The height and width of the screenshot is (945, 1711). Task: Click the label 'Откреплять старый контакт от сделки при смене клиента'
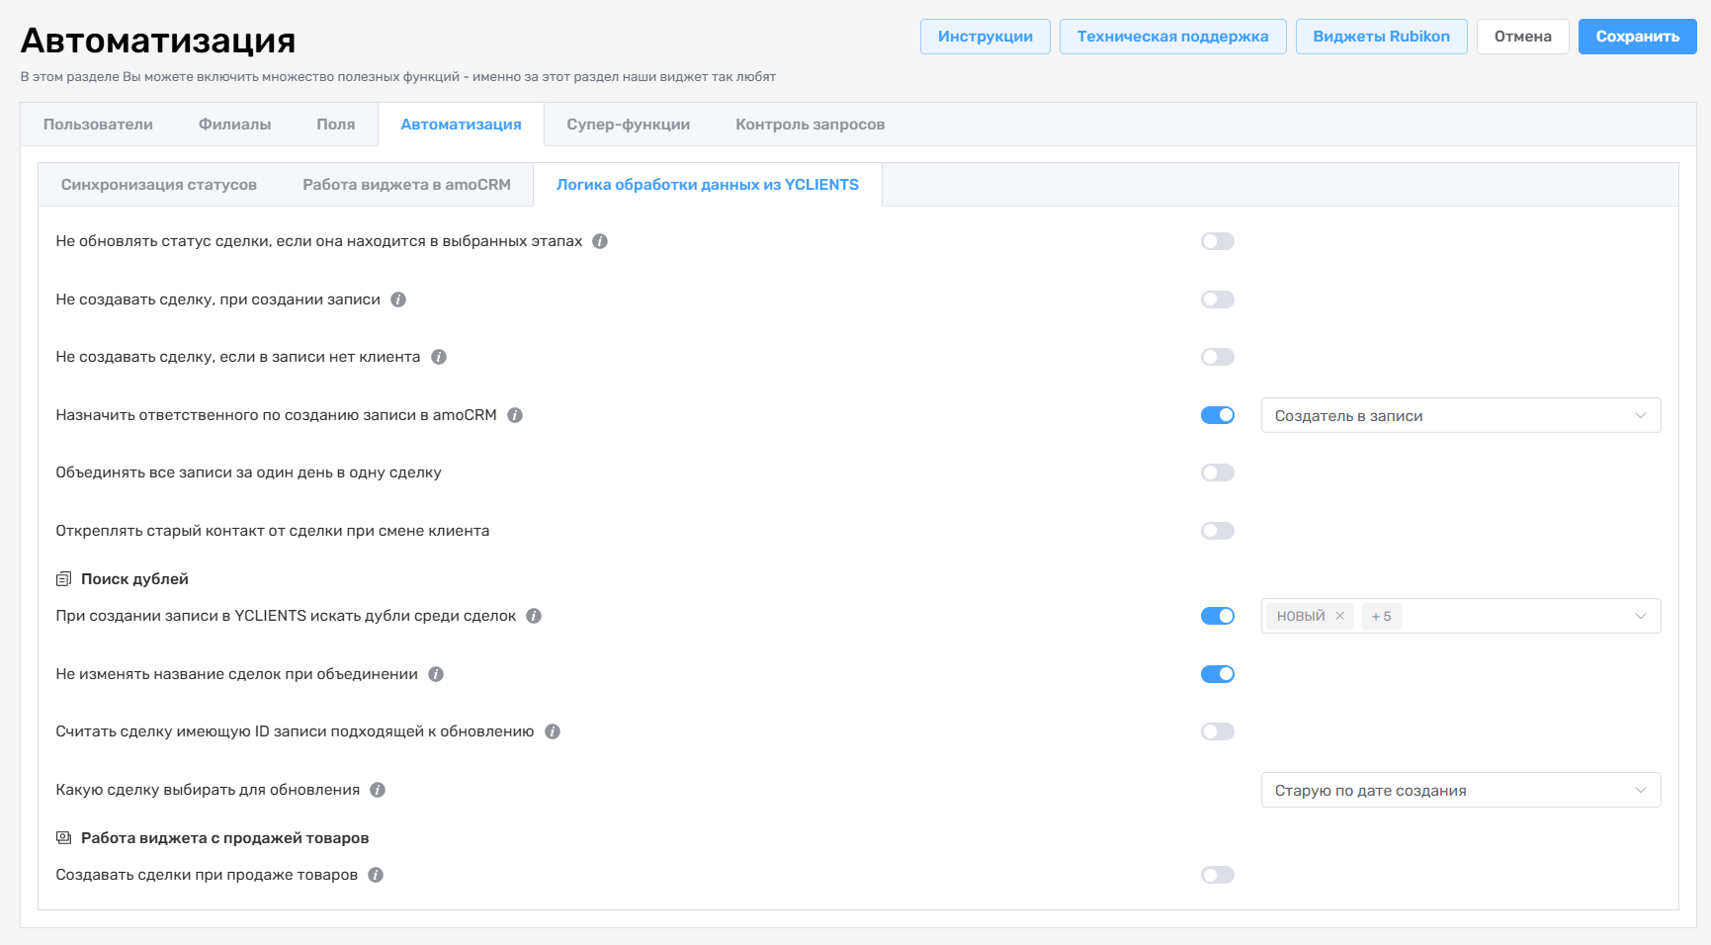click(x=273, y=531)
